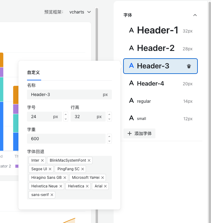Click the 名称 input field Header-3
This screenshot has width=211, height=223.
coord(64,94)
